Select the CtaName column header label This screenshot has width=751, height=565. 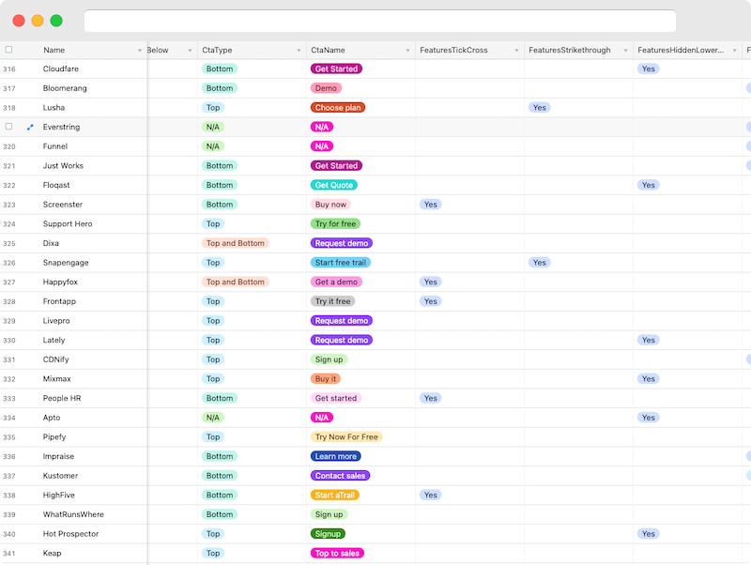click(328, 51)
